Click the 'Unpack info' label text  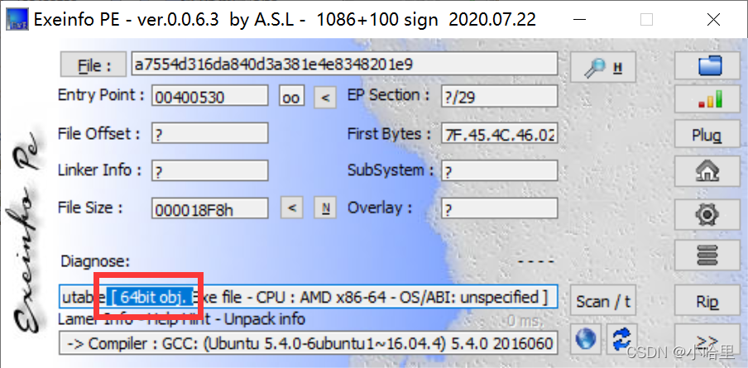[x=265, y=319]
